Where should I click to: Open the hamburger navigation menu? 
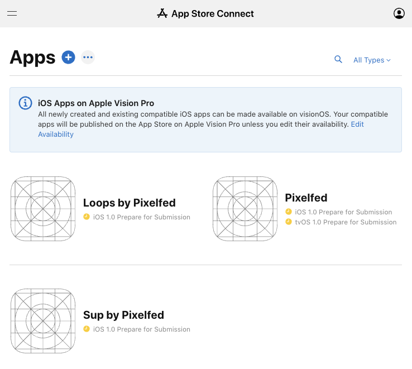12,13
